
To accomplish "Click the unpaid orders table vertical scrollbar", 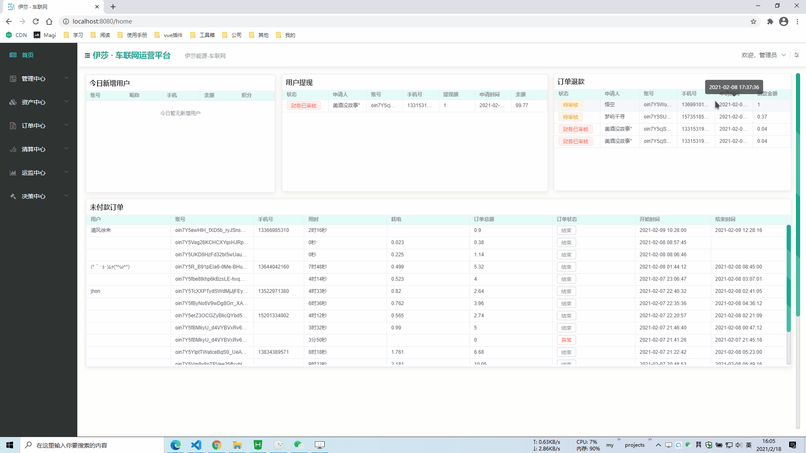I will (789, 278).
